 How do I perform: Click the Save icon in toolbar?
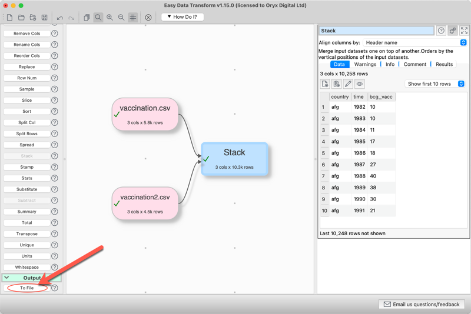[44, 18]
